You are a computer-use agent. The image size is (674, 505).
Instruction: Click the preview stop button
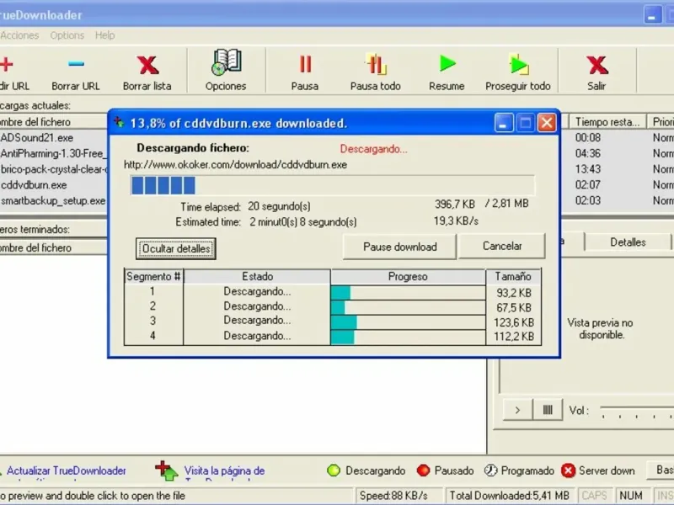548,410
